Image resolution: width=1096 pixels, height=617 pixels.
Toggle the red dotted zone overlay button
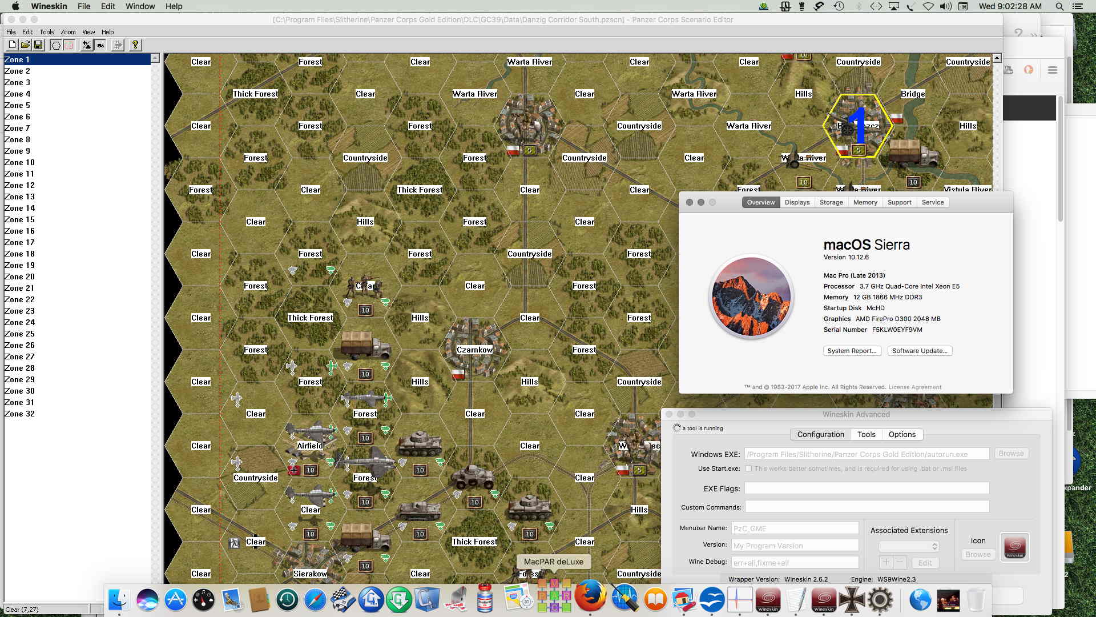click(x=69, y=45)
